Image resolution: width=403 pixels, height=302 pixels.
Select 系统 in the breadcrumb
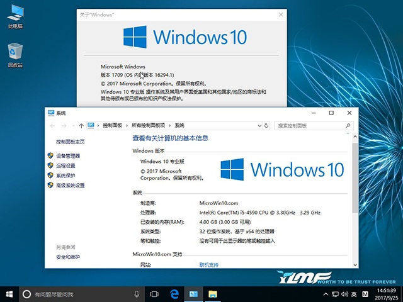[179, 126]
